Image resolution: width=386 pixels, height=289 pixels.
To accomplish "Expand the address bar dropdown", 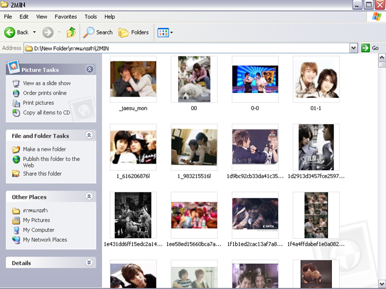I will 353,48.
